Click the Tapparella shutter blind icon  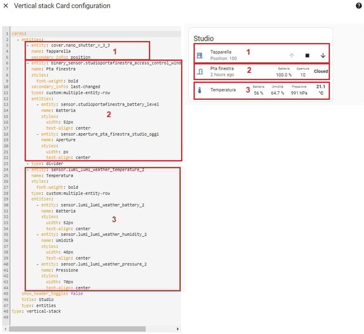click(x=200, y=55)
